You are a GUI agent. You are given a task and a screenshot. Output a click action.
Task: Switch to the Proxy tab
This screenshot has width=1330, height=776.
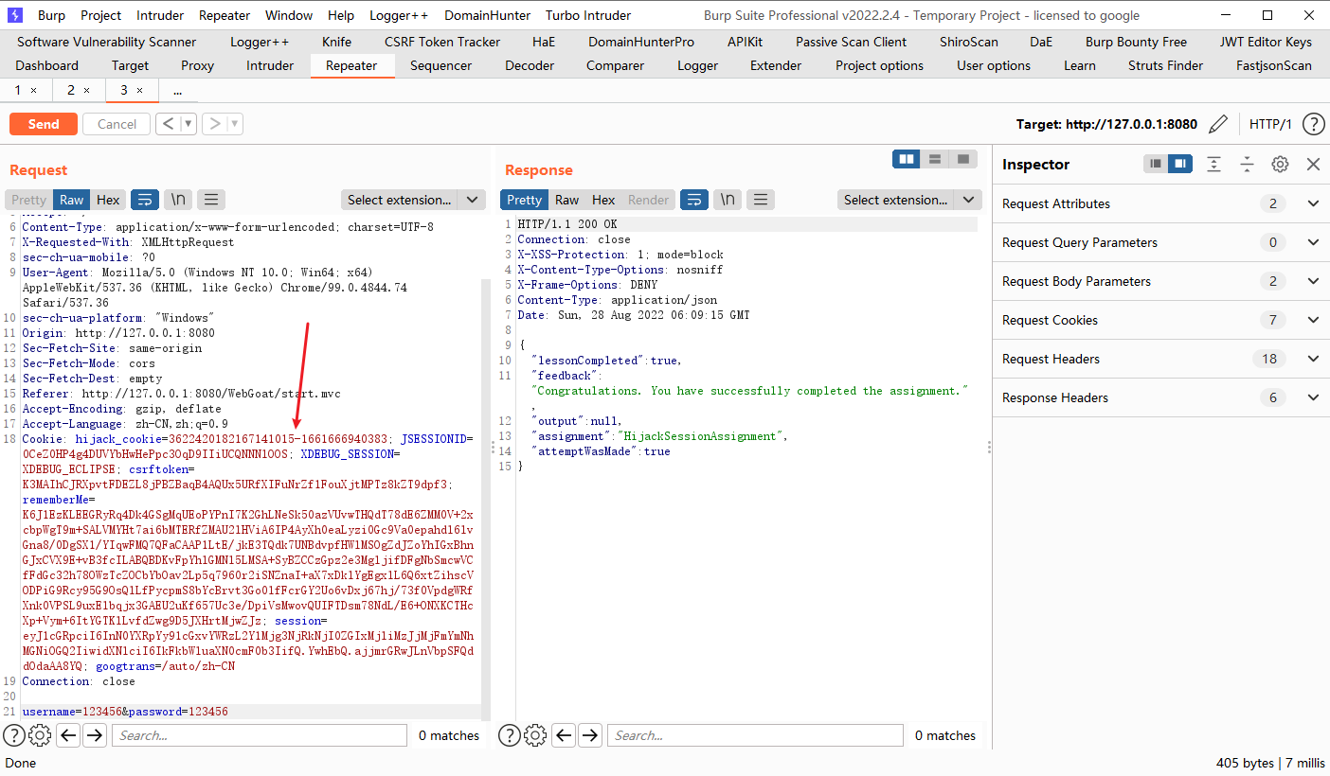(198, 65)
